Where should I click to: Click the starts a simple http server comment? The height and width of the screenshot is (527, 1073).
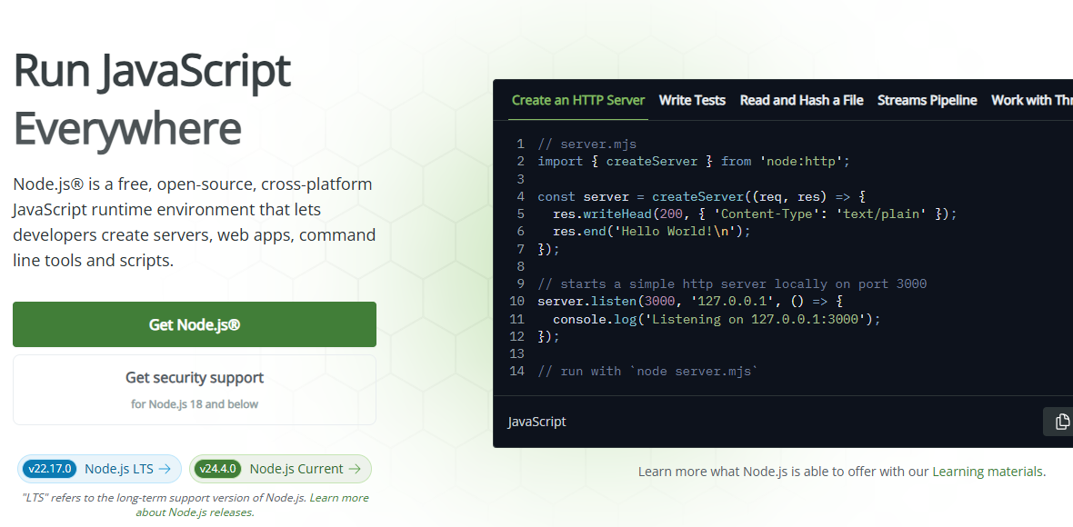[732, 283]
